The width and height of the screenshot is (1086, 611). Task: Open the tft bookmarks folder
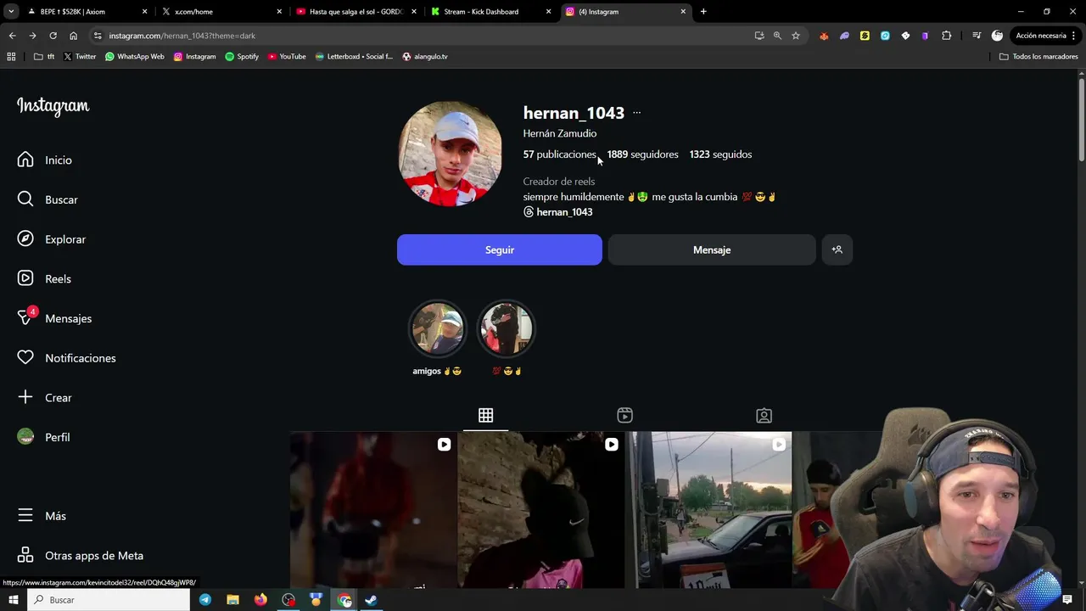coord(44,57)
